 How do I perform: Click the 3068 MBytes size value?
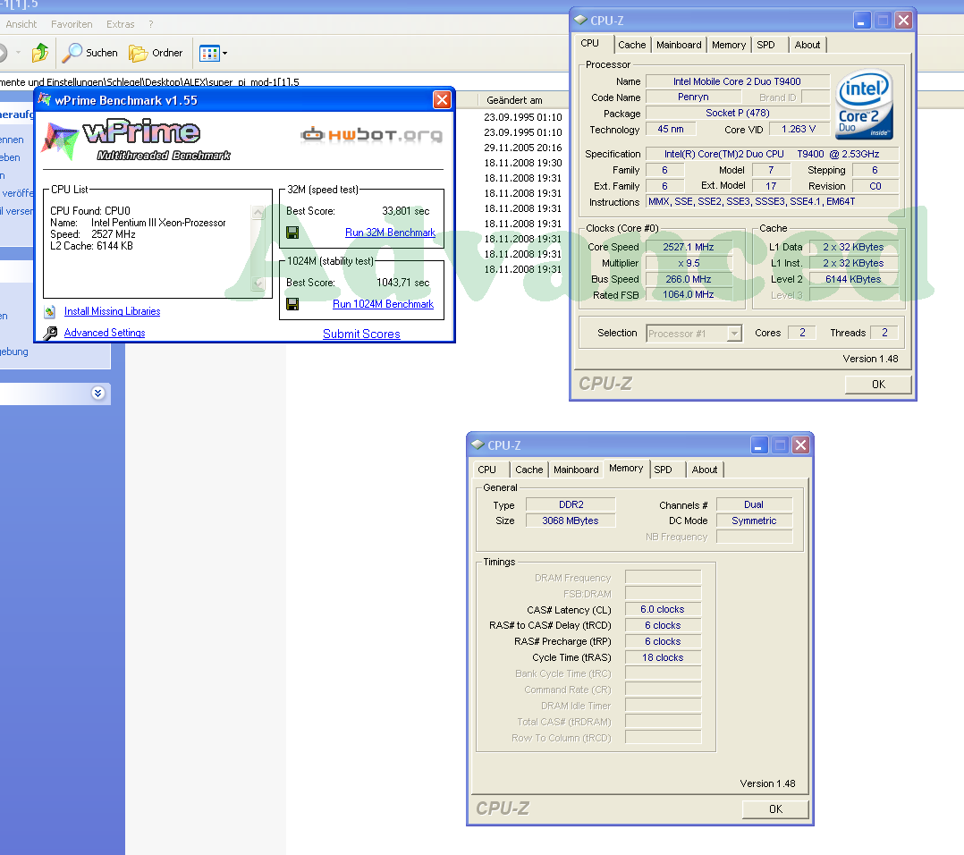pyautogui.click(x=571, y=521)
